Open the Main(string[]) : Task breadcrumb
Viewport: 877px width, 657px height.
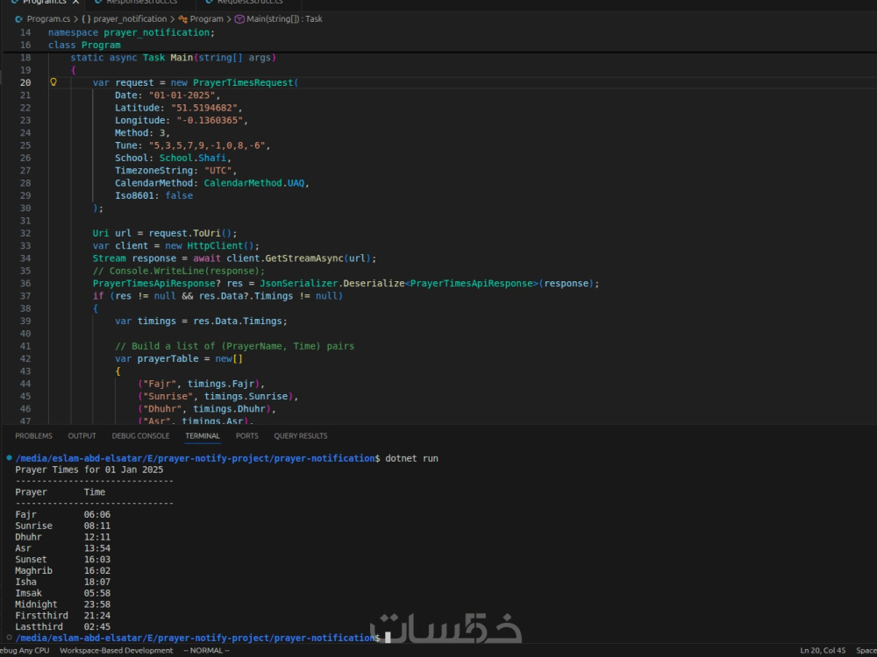[x=279, y=19]
